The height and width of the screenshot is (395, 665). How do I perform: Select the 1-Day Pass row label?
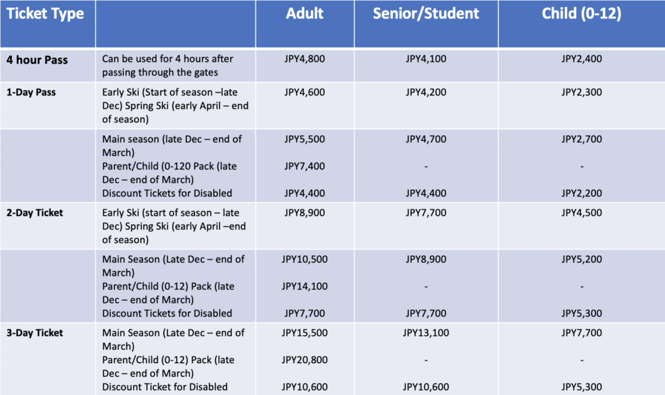point(31,92)
